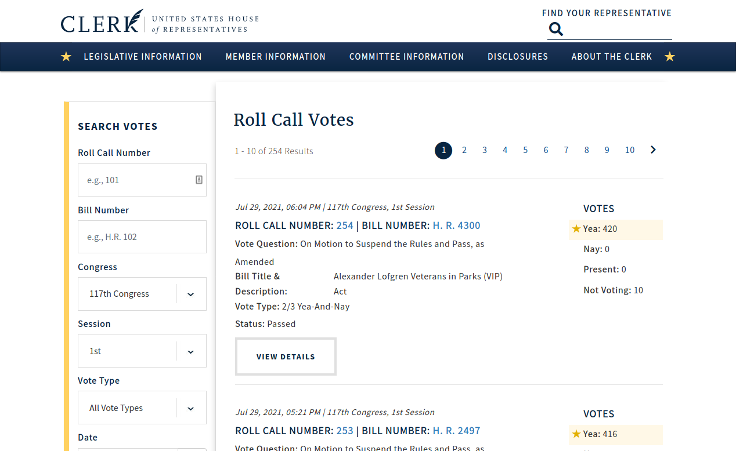Click the Find Your Representative search field

(x=609, y=30)
